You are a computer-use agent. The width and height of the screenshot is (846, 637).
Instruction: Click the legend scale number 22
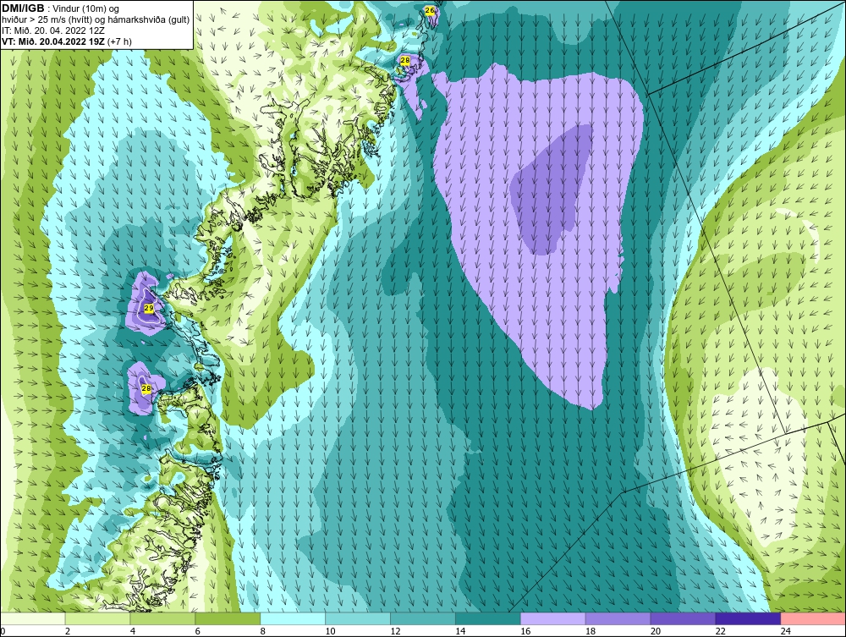(720, 631)
